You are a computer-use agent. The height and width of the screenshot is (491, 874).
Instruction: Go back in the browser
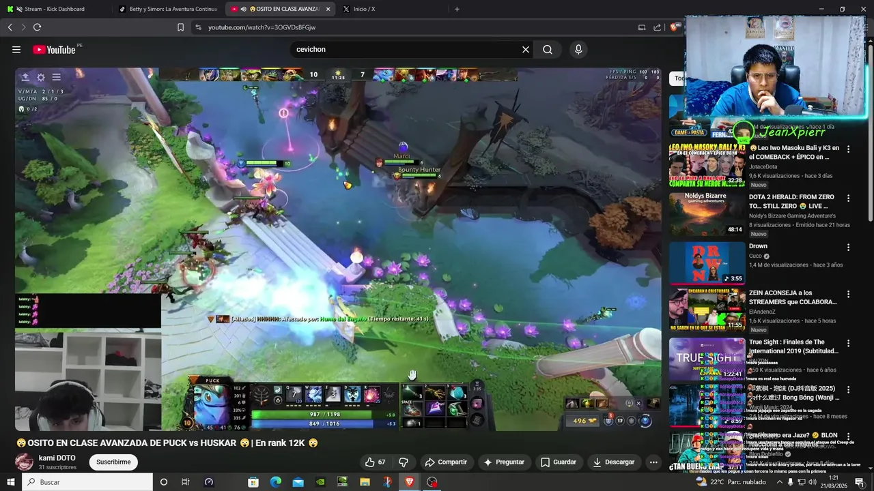(10, 27)
